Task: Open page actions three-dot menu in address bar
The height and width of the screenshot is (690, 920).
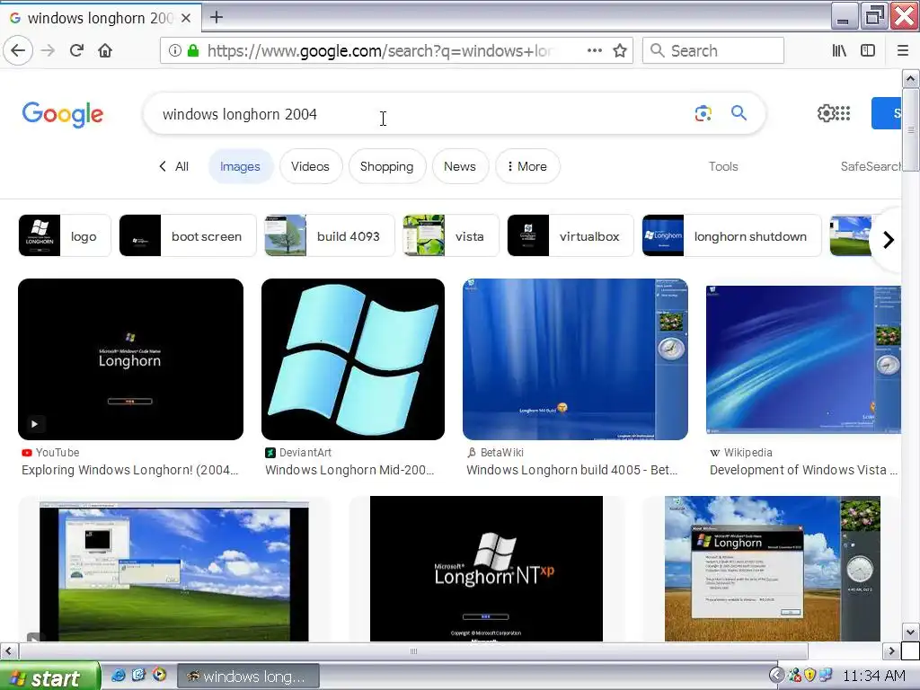Action: pyautogui.click(x=595, y=50)
